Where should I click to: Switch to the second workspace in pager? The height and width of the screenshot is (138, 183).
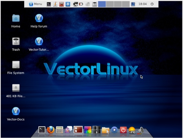[110, 4]
